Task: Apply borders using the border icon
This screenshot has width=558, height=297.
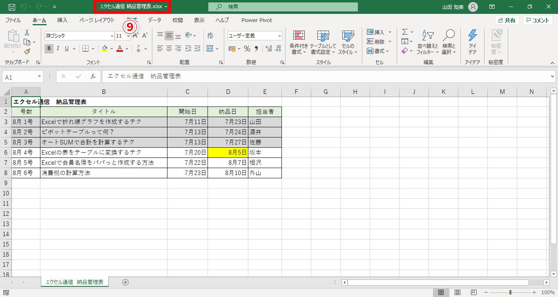Action: [x=86, y=49]
